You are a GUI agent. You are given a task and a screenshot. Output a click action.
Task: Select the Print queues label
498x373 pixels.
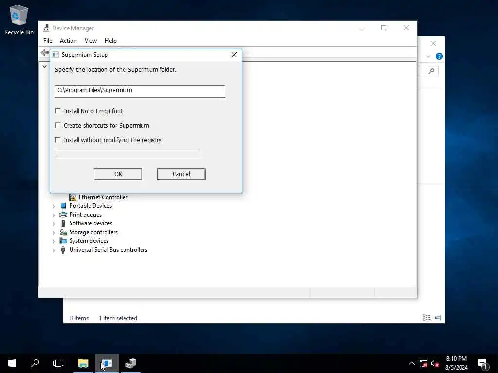coord(86,215)
